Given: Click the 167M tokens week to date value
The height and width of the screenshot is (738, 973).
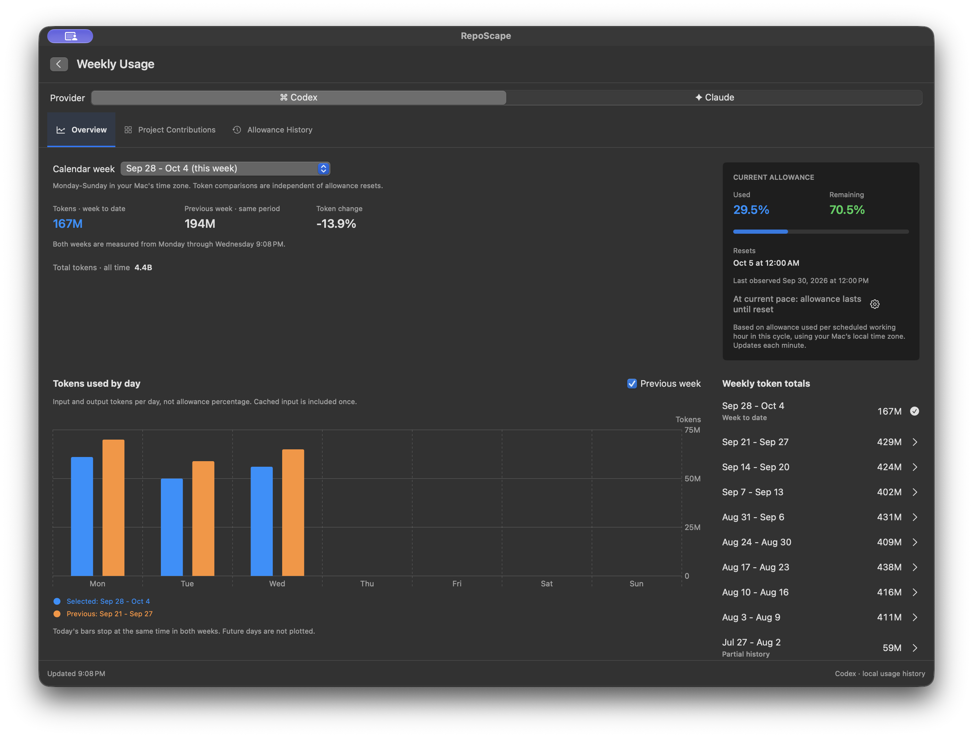Looking at the screenshot, I should (68, 224).
